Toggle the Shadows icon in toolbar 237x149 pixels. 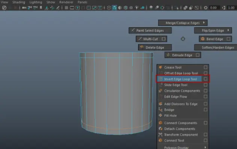142,8
